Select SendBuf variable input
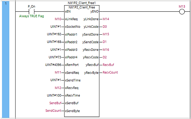The height and width of the screenshot is (119, 191). [x=55, y=103]
